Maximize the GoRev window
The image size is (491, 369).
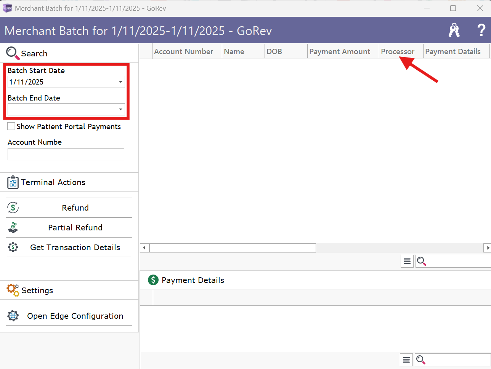[x=453, y=8]
